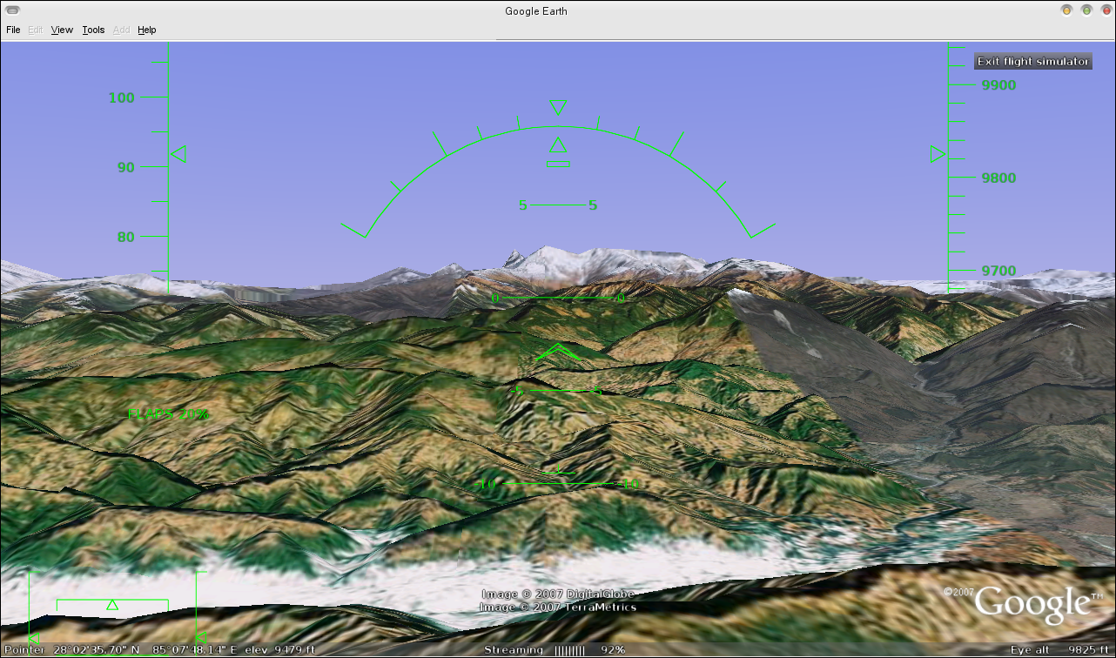Open the greyed-out Edit menu
The width and height of the screenshot is (1116, 658).
(x=36, y=30)
